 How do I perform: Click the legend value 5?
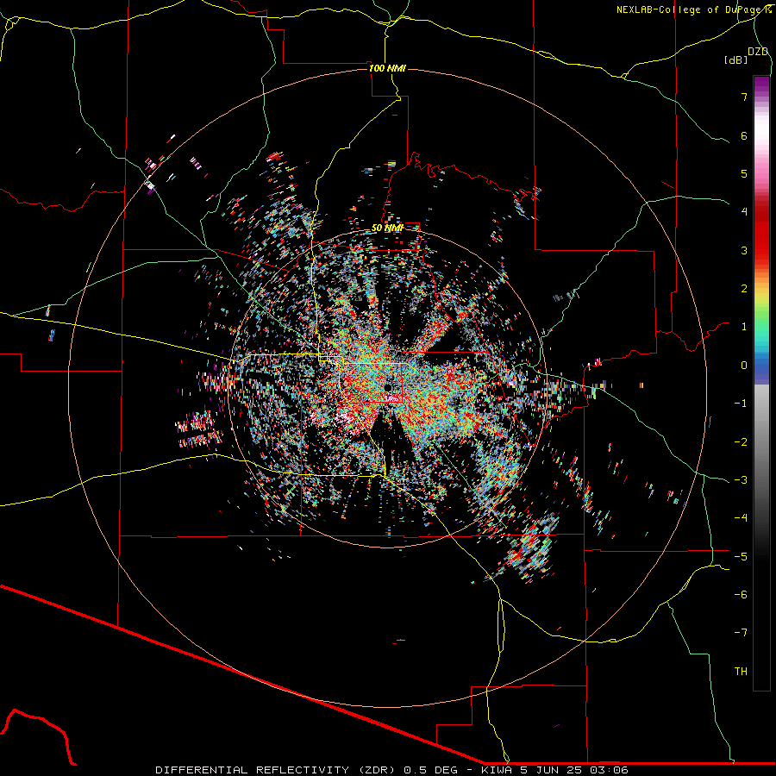(744, 173)
